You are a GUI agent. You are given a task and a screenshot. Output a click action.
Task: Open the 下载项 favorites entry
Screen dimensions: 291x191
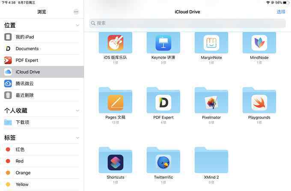click(x=42, y=122)
